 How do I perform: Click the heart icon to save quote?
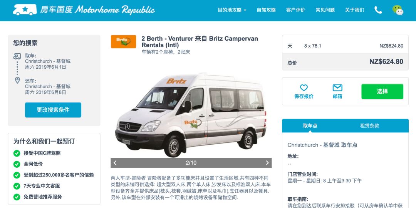pyautogui.click(x=304, y=87)
